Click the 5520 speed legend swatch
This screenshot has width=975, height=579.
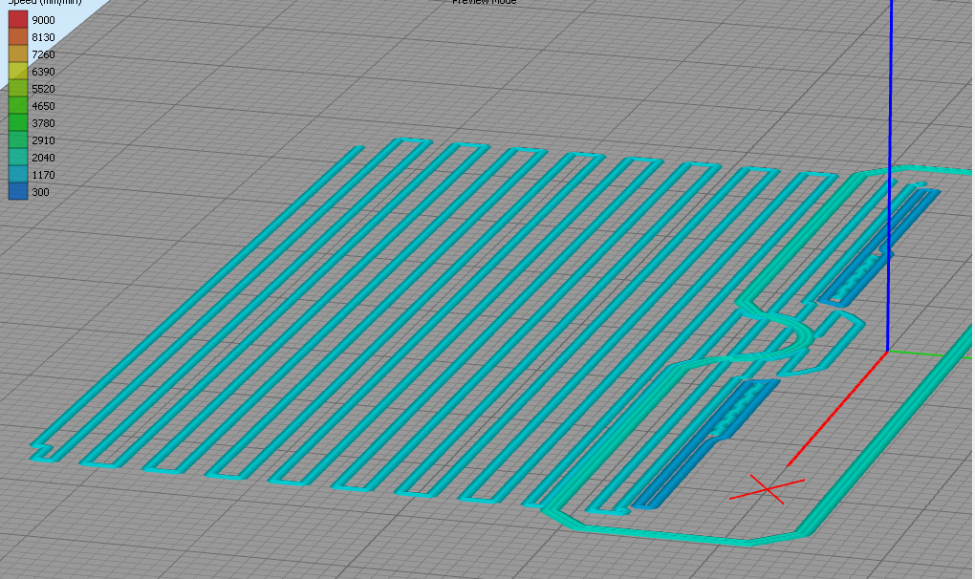[x=18, y=88]
